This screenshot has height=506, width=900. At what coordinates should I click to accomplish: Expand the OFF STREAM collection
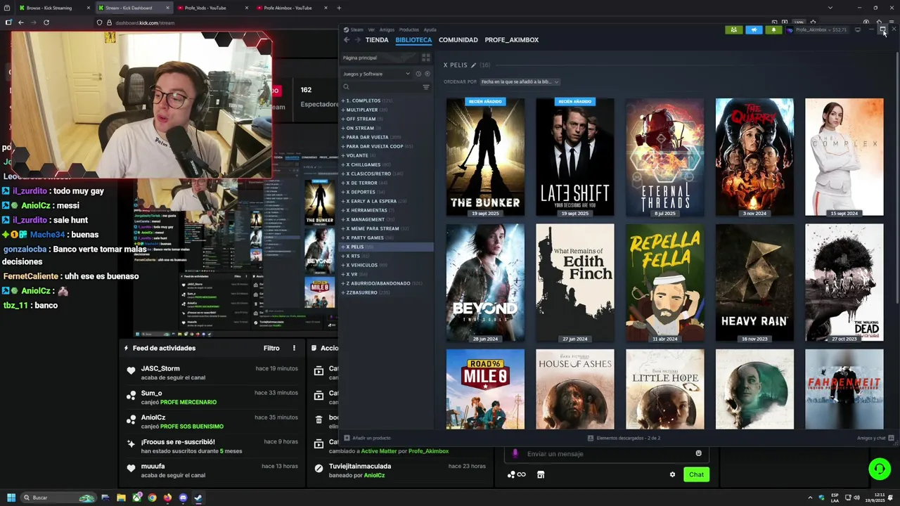(343, 119)
